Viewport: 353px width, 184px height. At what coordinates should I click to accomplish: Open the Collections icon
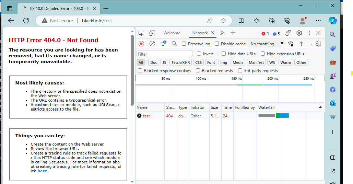coord(272,21)
